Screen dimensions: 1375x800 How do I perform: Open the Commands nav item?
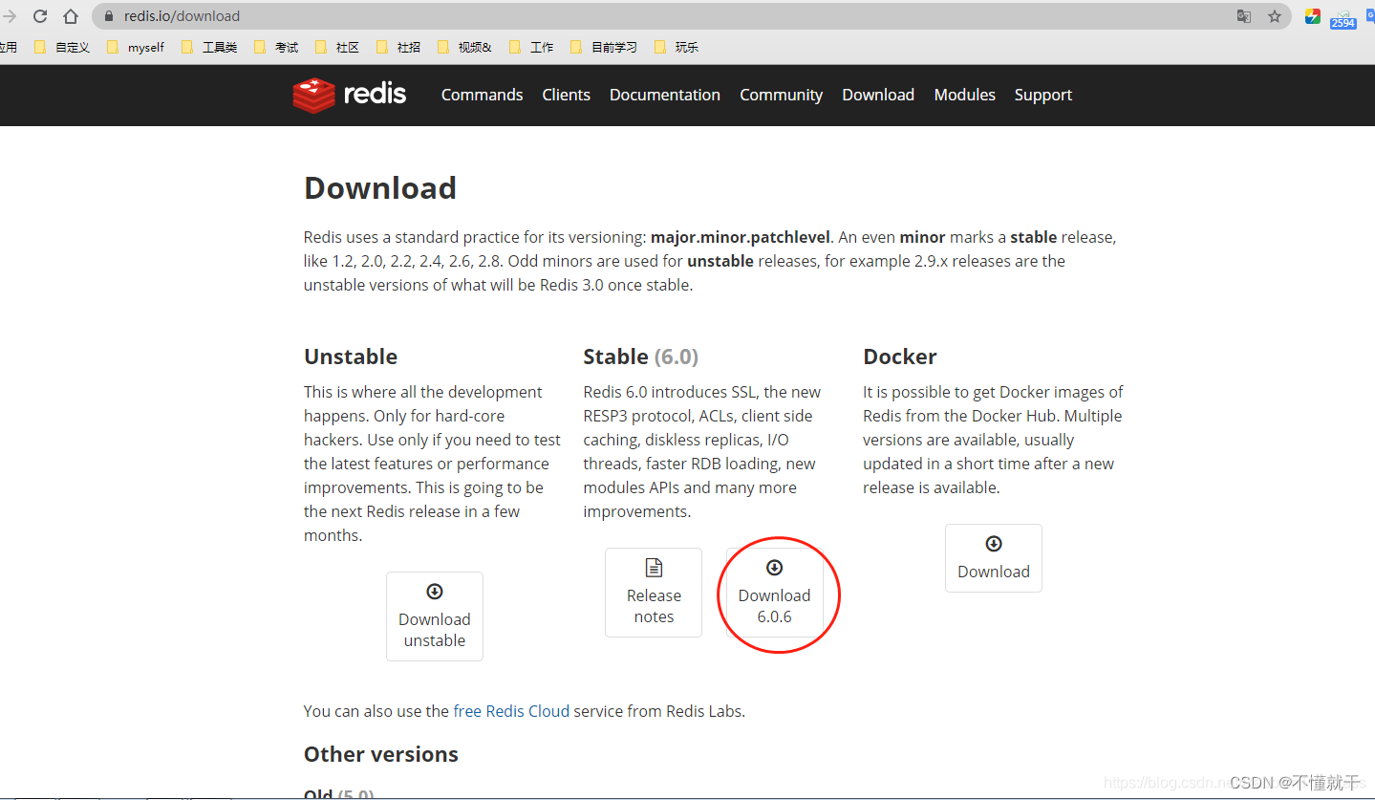point(482,95)
